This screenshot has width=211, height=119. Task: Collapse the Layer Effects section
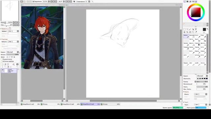pyautogui.click(x=1, y=29)
